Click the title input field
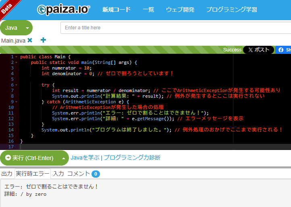 click(176, 28)
